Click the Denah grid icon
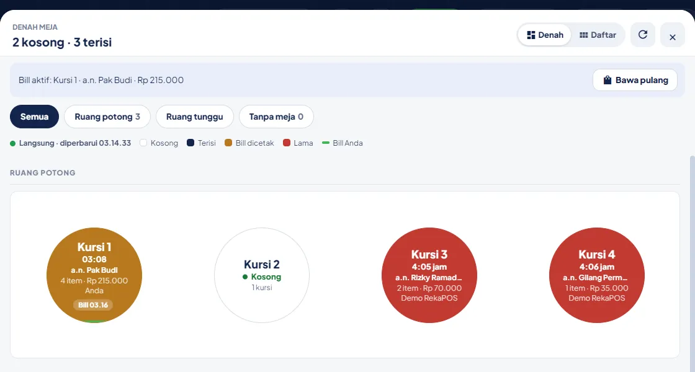Screen dimensions: 695x372 [x=531, y=35]
